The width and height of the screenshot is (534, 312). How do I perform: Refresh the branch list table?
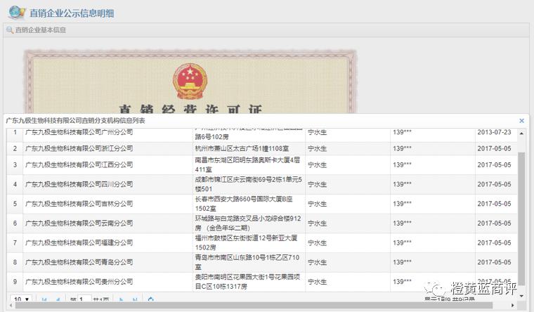[151, 301]
